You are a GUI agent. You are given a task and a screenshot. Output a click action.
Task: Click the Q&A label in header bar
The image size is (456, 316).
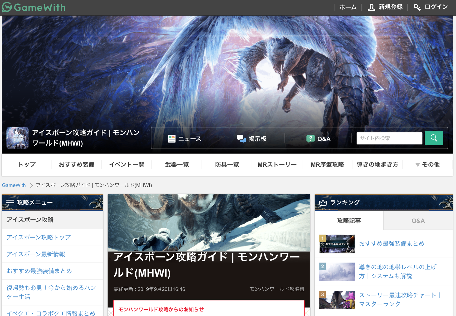click(x=324, y=139)
